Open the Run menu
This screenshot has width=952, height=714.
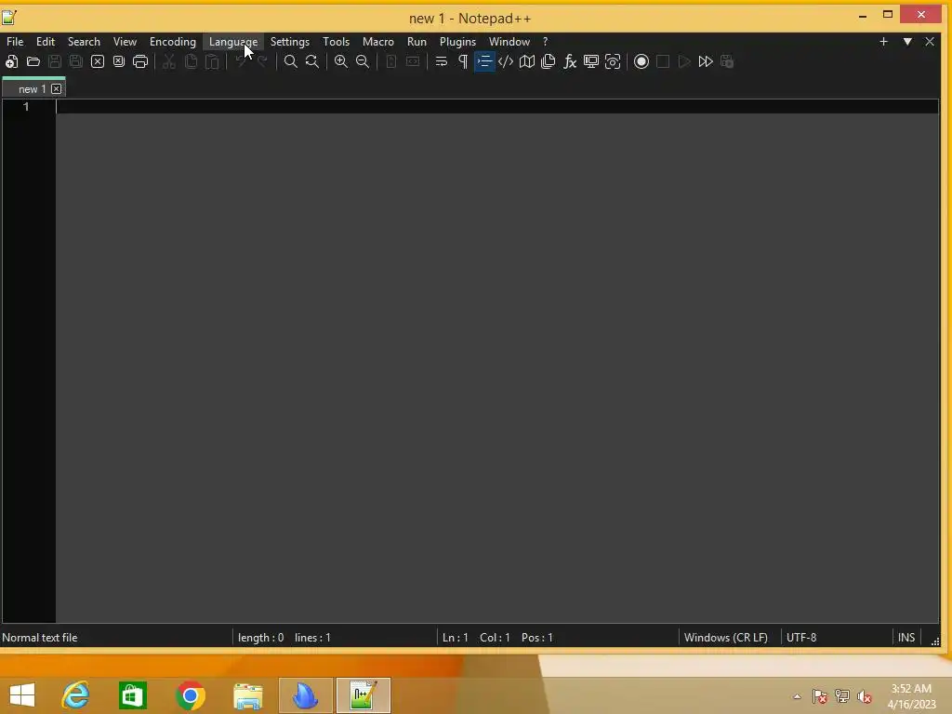[x=416, y=41]
